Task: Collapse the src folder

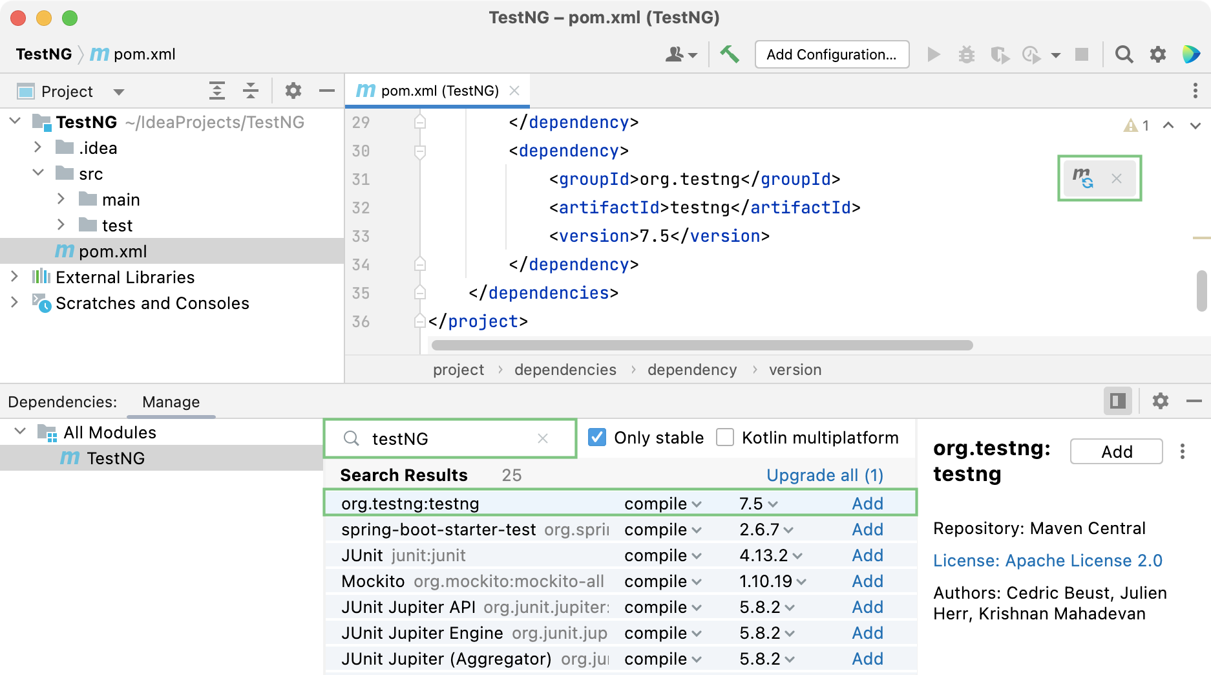Action: coord(37,173)
